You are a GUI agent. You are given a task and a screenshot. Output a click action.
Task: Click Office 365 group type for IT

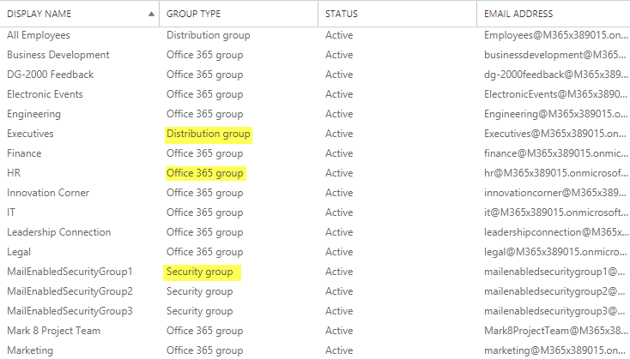[x=205, y=212]
